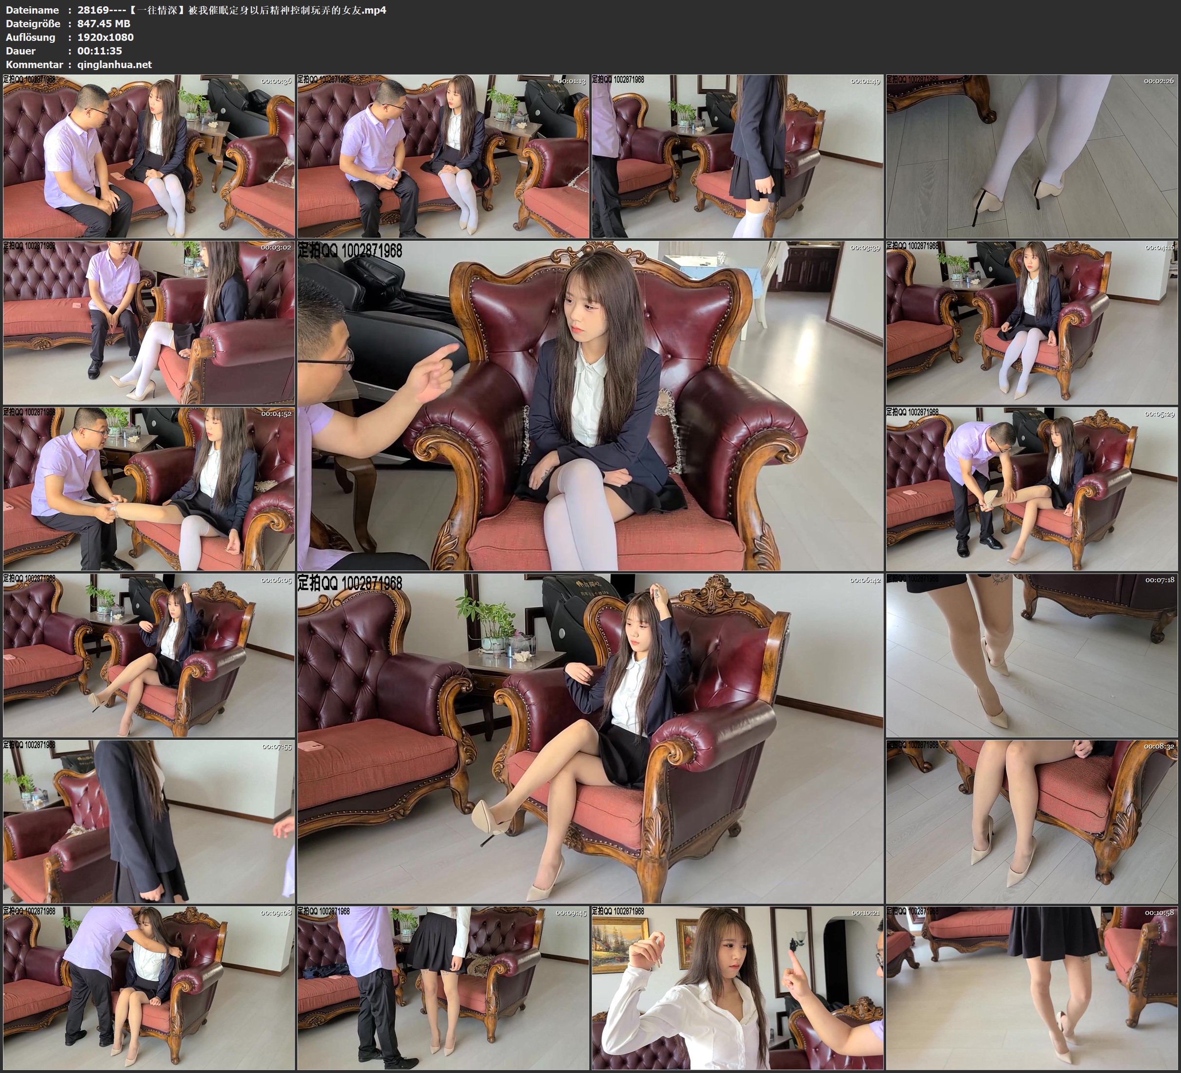Screen dimensions: 1181x1073
Task: Open the large frame at 00:03:39
Action: [x=590, y=405]
